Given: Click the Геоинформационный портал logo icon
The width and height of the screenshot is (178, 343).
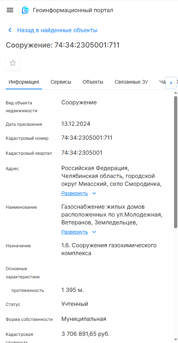Looking at the screenshot, I should [x=26, y=10].
